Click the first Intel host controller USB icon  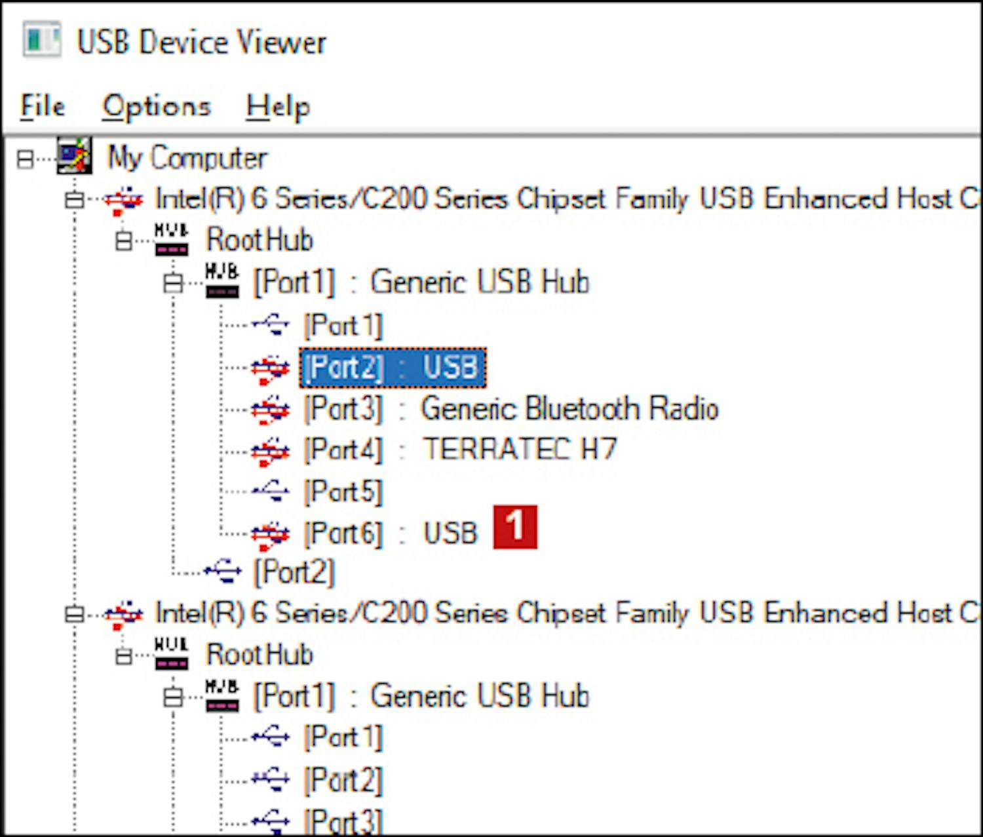coord(123,199)
